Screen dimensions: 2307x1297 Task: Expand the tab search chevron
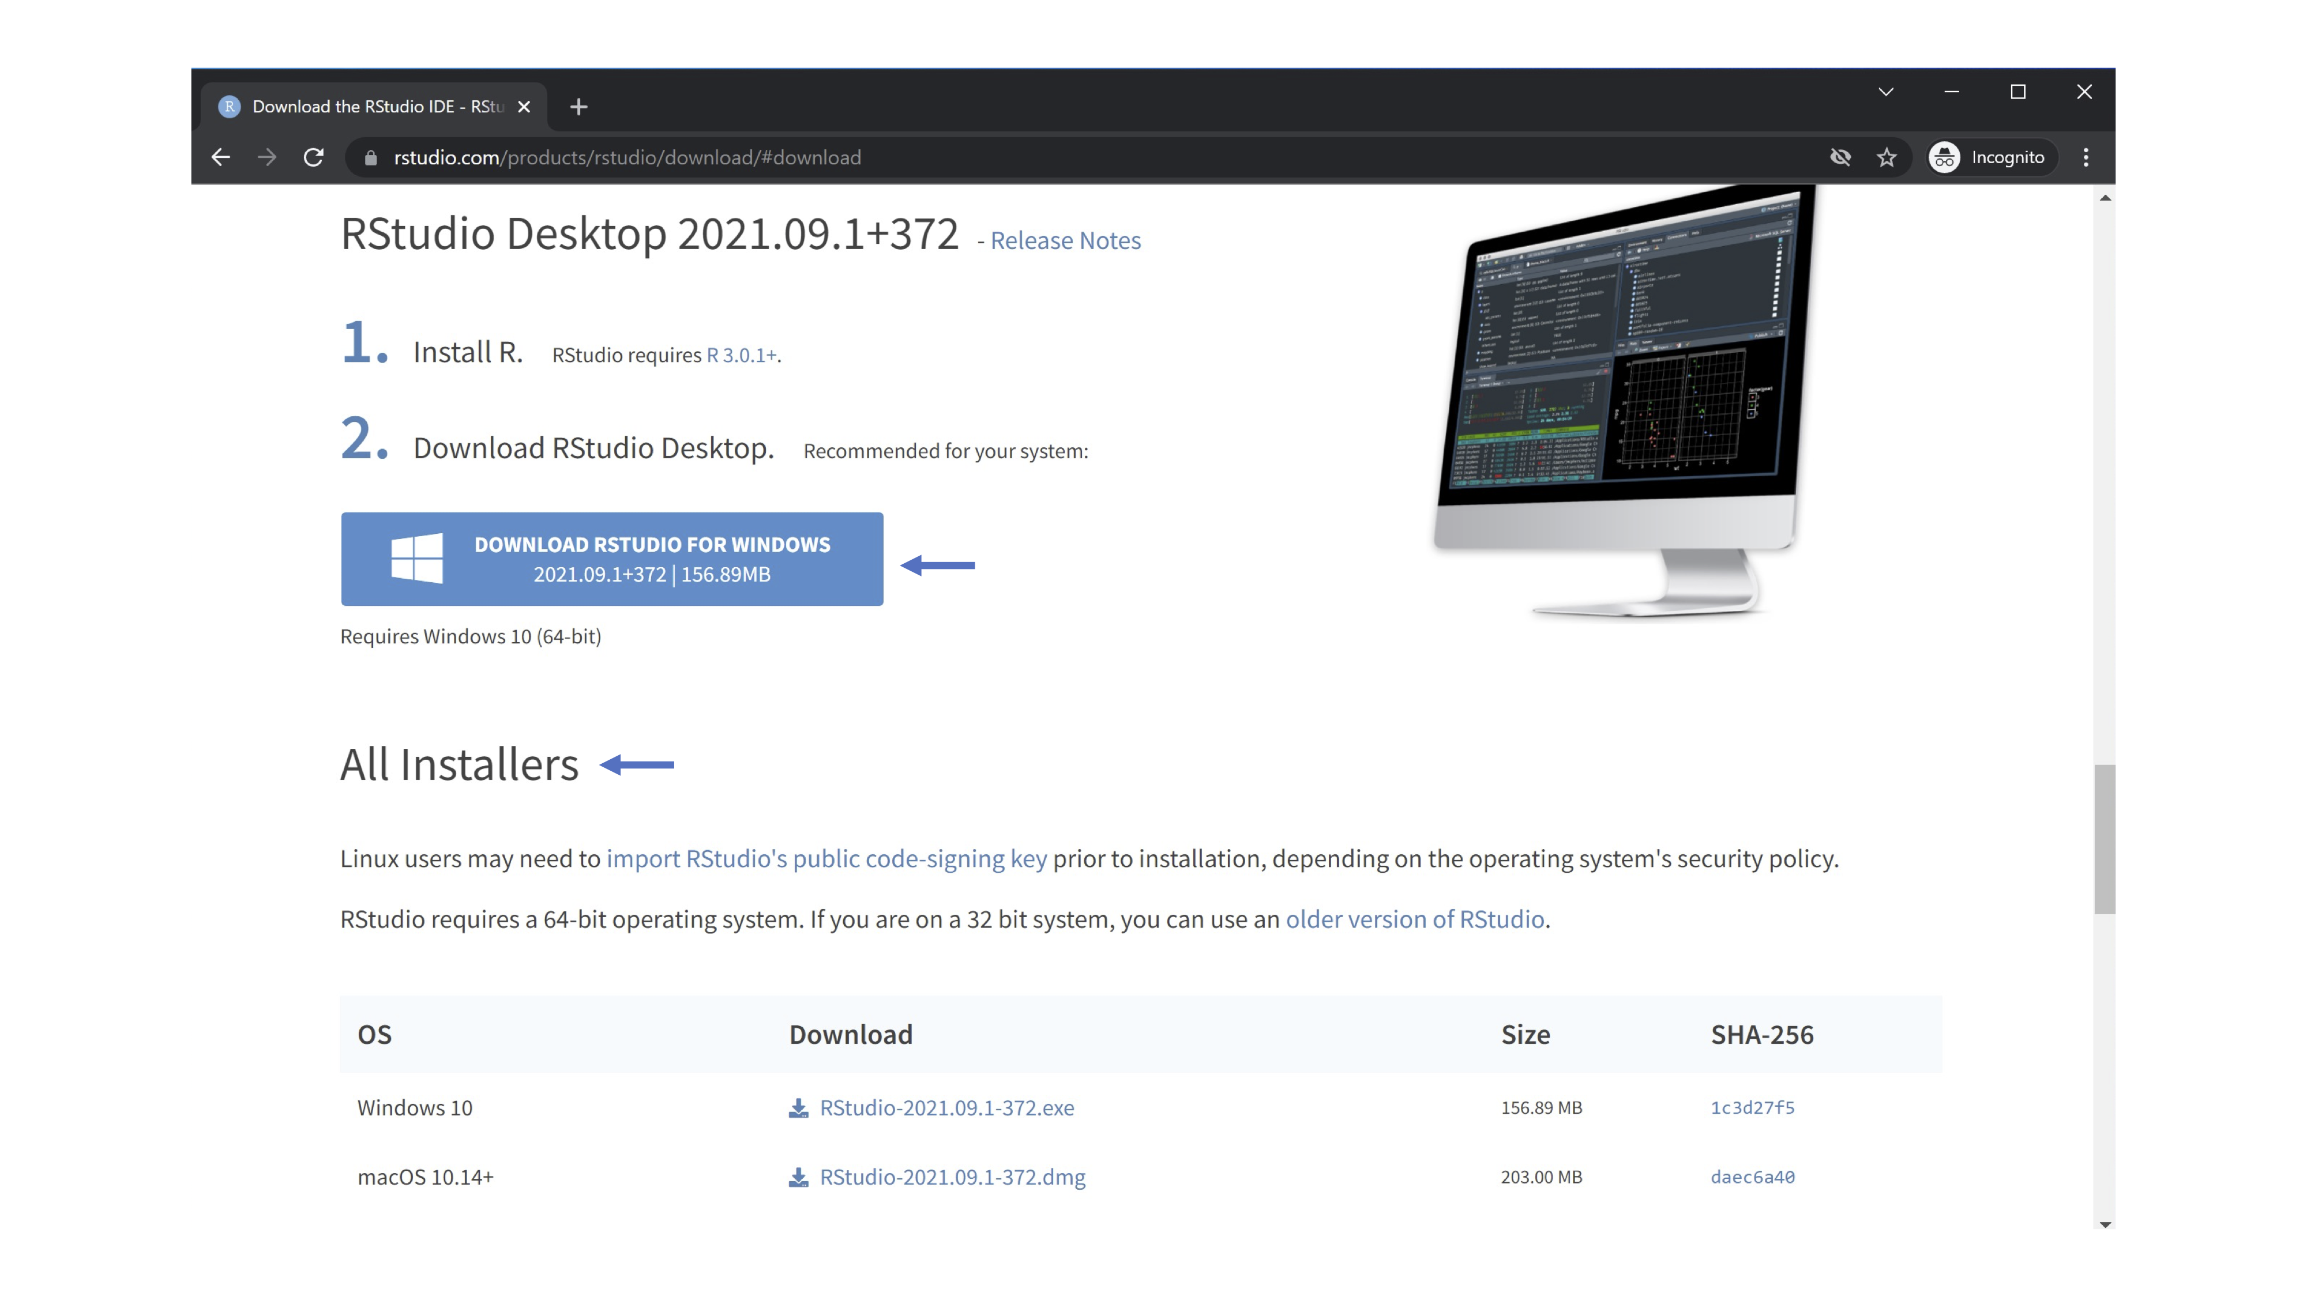1885,92
